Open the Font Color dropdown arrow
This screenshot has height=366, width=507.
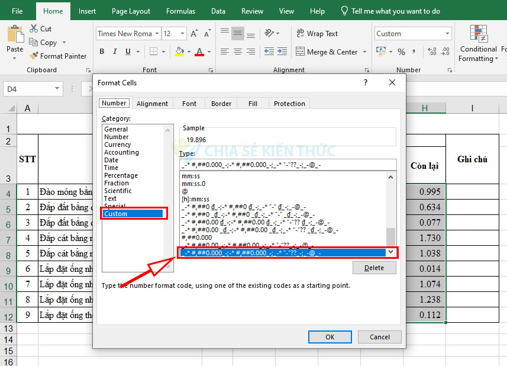pyautogui.click(x=209, y=52)
